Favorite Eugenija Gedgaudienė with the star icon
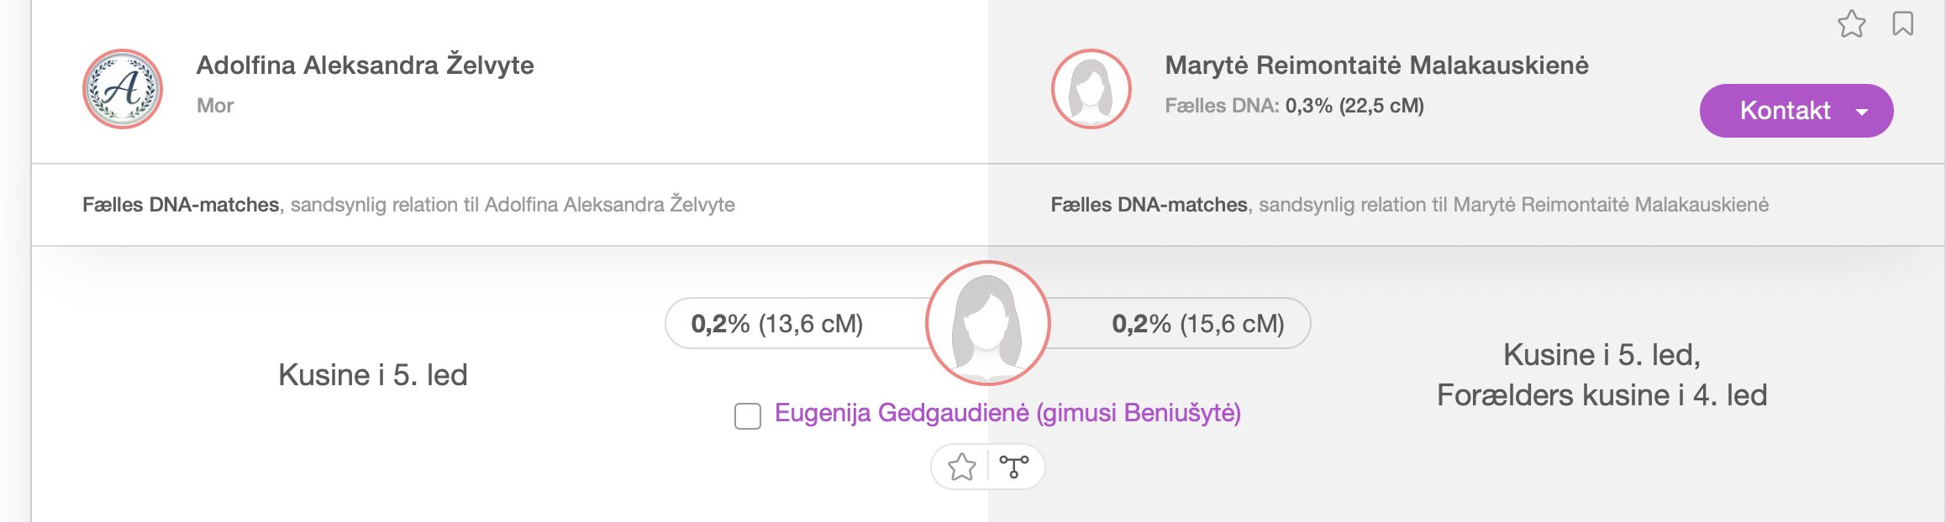This screenshot has width=1946, height=522. click(962, 467)
